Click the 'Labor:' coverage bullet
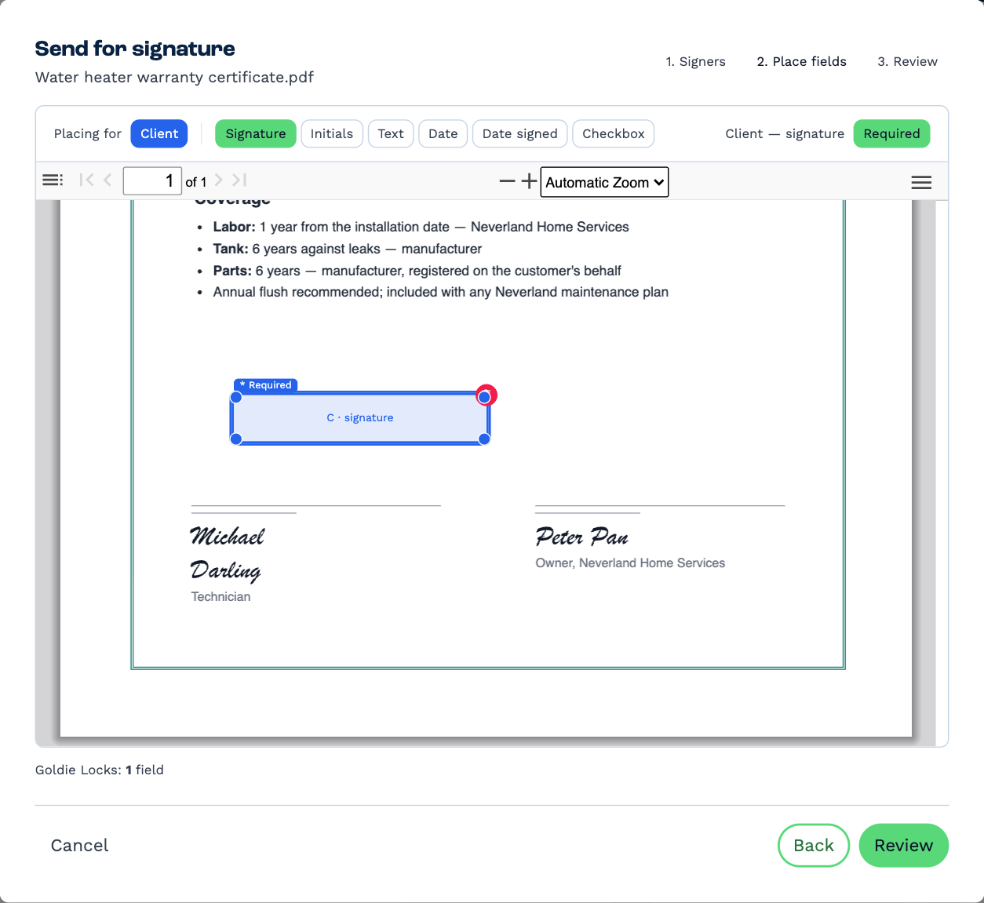 421,227
